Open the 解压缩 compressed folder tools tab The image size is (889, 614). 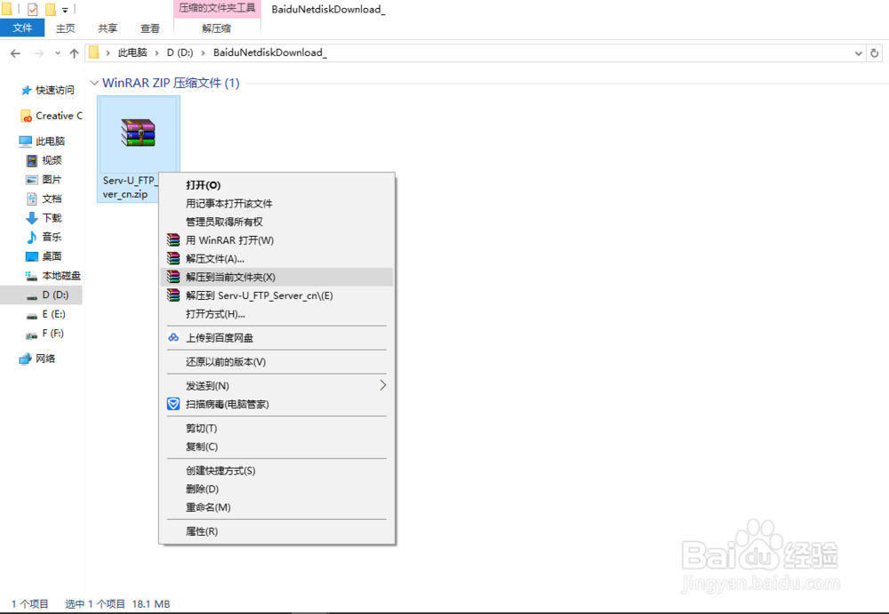(218, 28)
